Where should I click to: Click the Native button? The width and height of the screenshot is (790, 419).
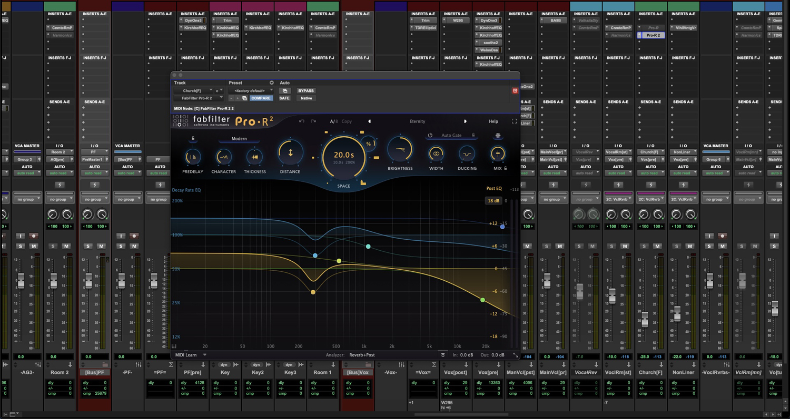click(x=306, y=98)
